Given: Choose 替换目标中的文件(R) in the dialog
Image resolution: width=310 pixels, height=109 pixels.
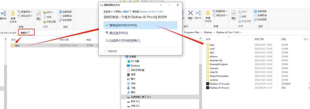Looking at the screenshot, I should coord(140,25).
